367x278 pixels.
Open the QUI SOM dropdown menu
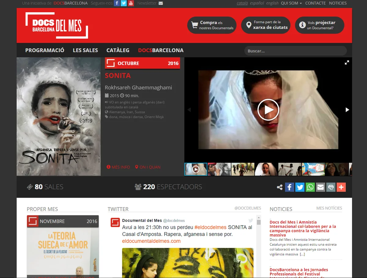pyautogui.click(x=291, y=3)
